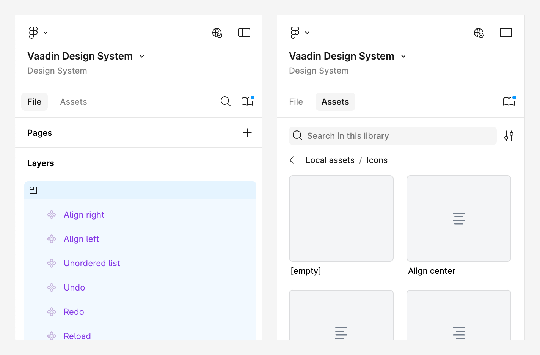This screenshot has width=540, height=355.
Task: Click the Pages section header
Action: pos(40,133)
